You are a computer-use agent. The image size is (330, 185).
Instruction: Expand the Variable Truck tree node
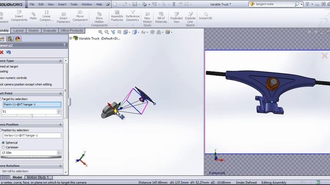[x=71, y=38]
